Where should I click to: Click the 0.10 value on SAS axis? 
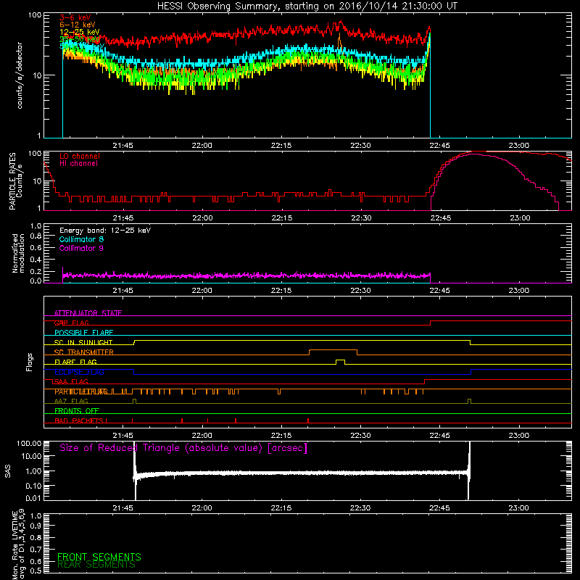pos(33,486)
